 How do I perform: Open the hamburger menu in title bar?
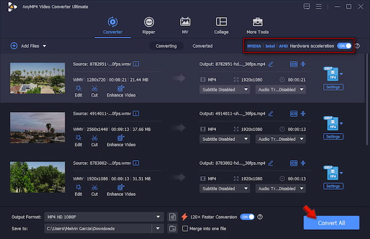click(x=319, y=6)
